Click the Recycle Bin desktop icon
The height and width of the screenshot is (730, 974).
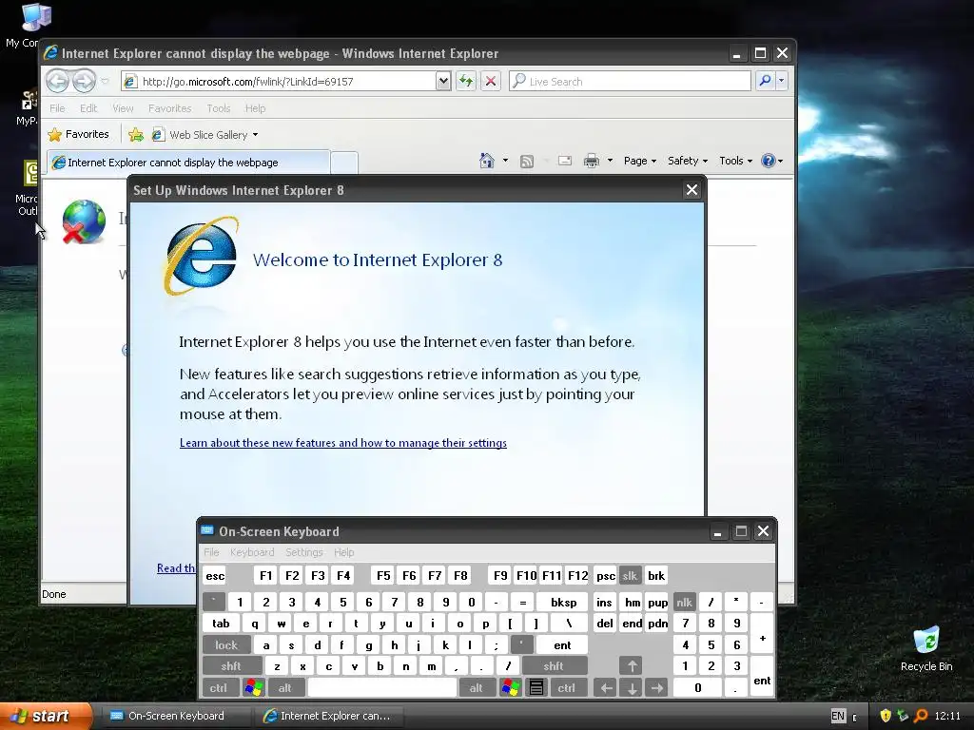pos(926,648)
